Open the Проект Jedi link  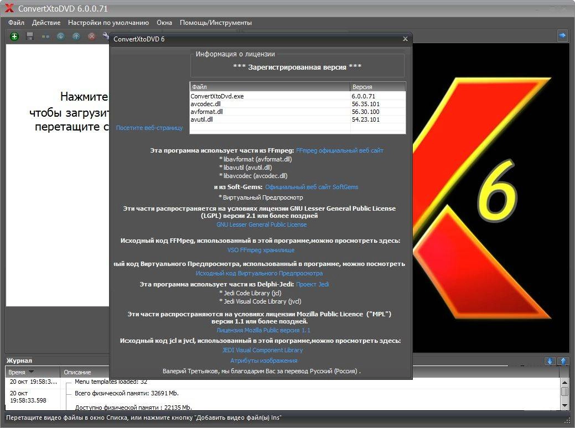tap(313, 284)
